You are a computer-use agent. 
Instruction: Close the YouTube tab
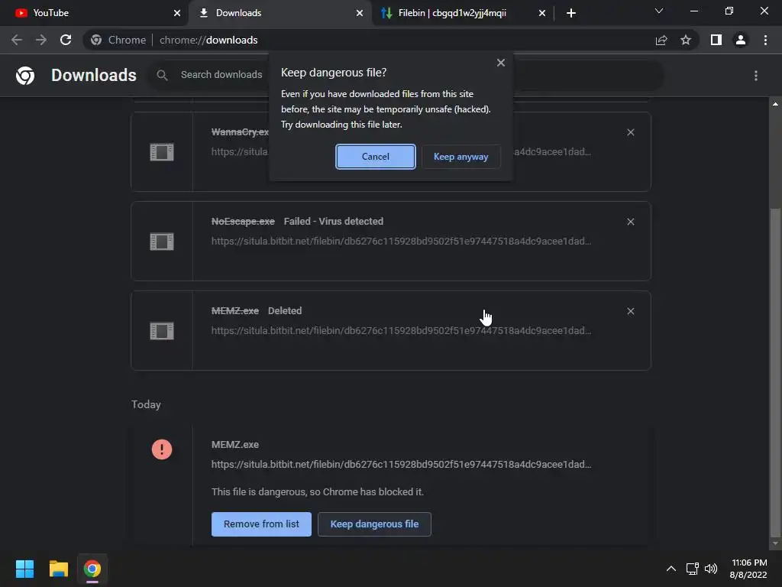176,13
